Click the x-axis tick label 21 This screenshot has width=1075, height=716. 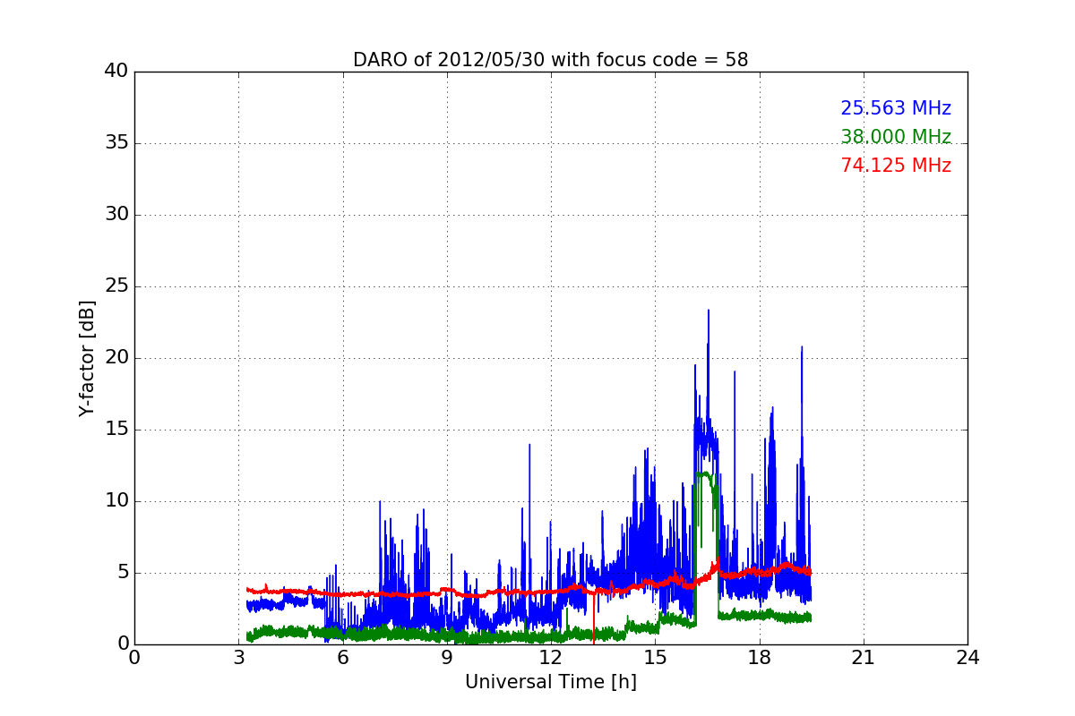(x=864, y=658)
